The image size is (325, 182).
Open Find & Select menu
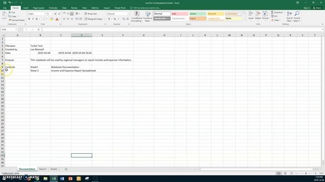click(297, 17)
